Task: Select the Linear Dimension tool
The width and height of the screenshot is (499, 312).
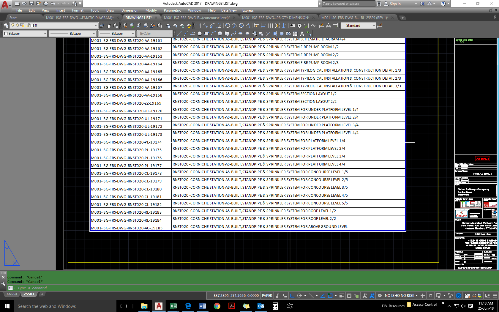Action: tap(198, 26)
